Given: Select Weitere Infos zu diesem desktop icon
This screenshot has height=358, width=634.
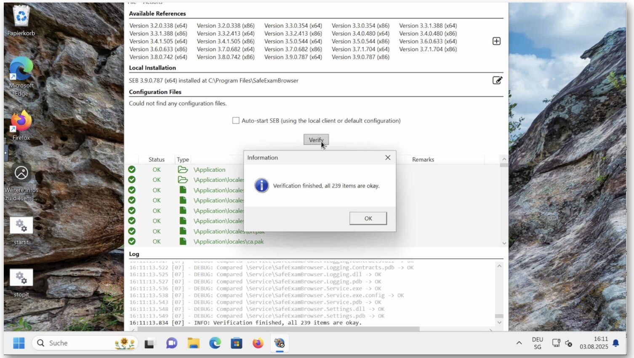Looking at the screenshot, I should click(21, 183).
